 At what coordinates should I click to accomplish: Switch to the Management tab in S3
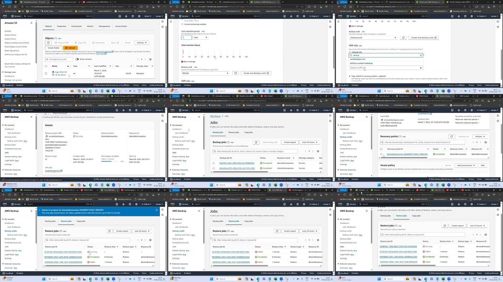point(104,26)
